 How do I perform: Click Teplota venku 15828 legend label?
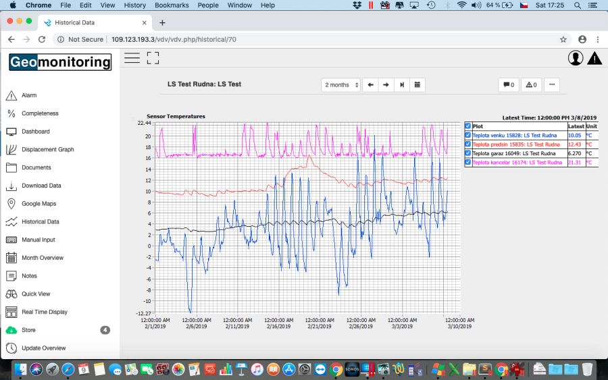(514, 135)
